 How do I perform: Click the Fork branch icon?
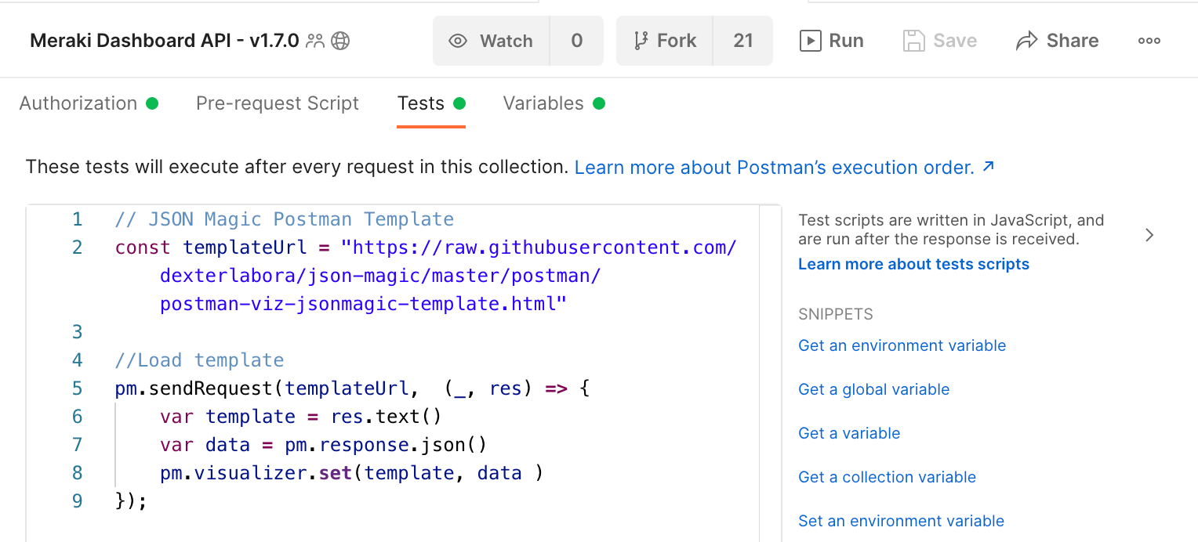[641, 41]
